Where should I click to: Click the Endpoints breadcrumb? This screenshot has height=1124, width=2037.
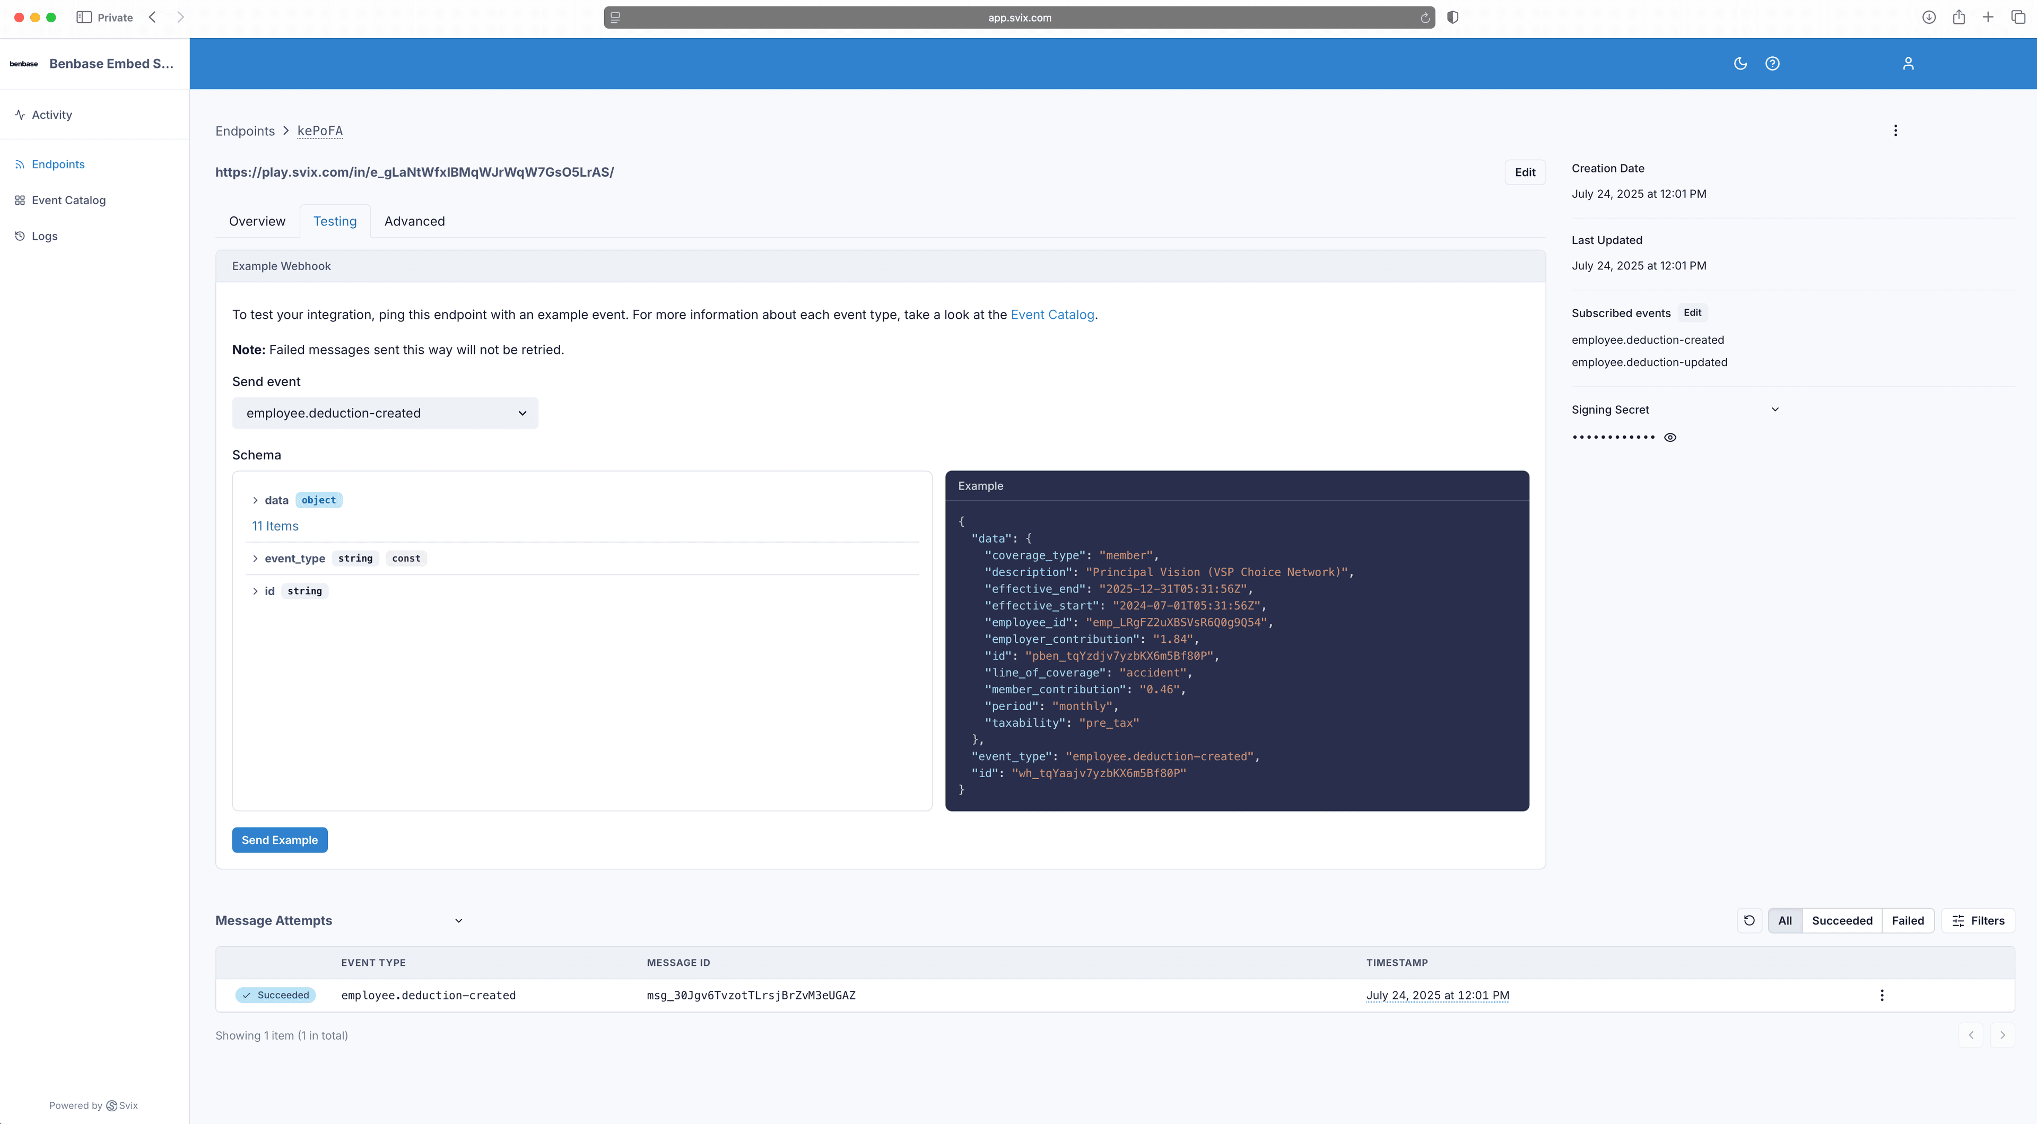click(245, 132)
